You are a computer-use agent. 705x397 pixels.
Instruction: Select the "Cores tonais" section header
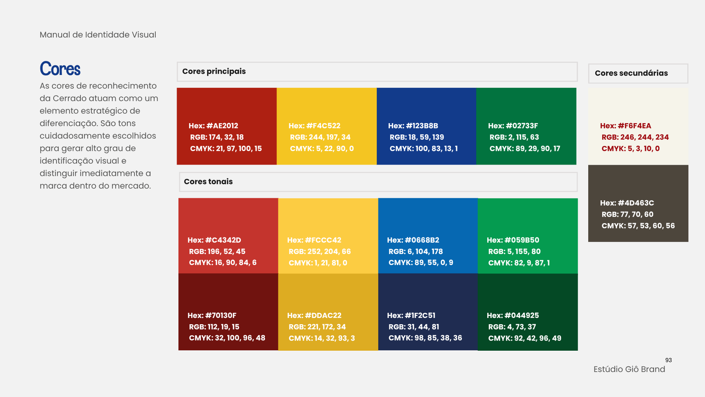pyautogui.click(x=378, y=182)
